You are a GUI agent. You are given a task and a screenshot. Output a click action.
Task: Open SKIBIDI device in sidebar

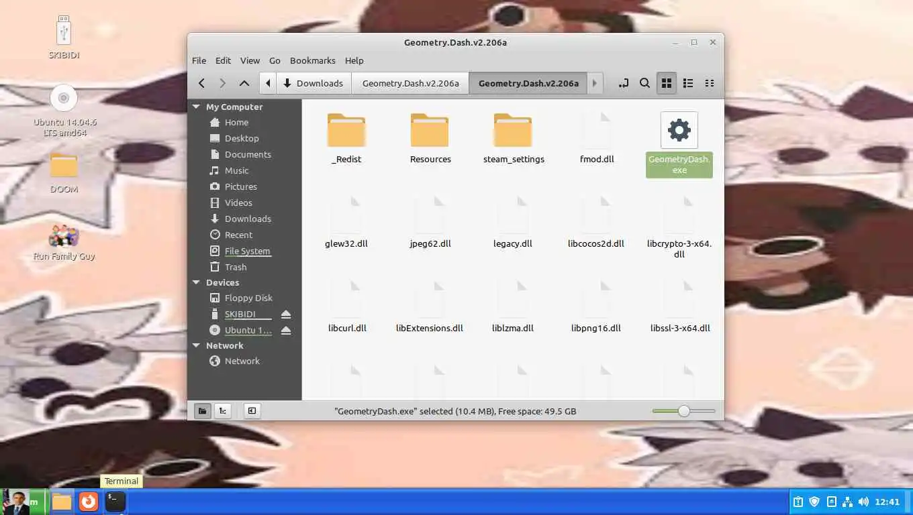[x=240, y=314]
